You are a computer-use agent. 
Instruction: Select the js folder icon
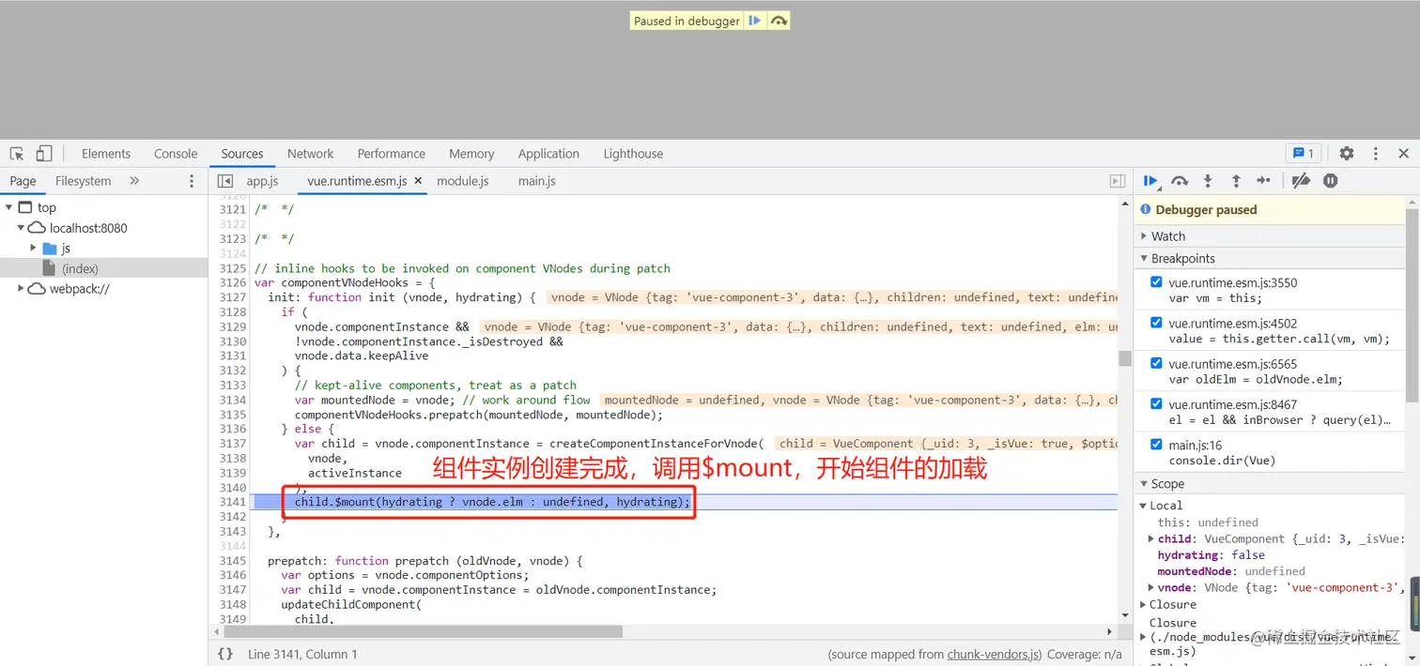tap(52, 249)
